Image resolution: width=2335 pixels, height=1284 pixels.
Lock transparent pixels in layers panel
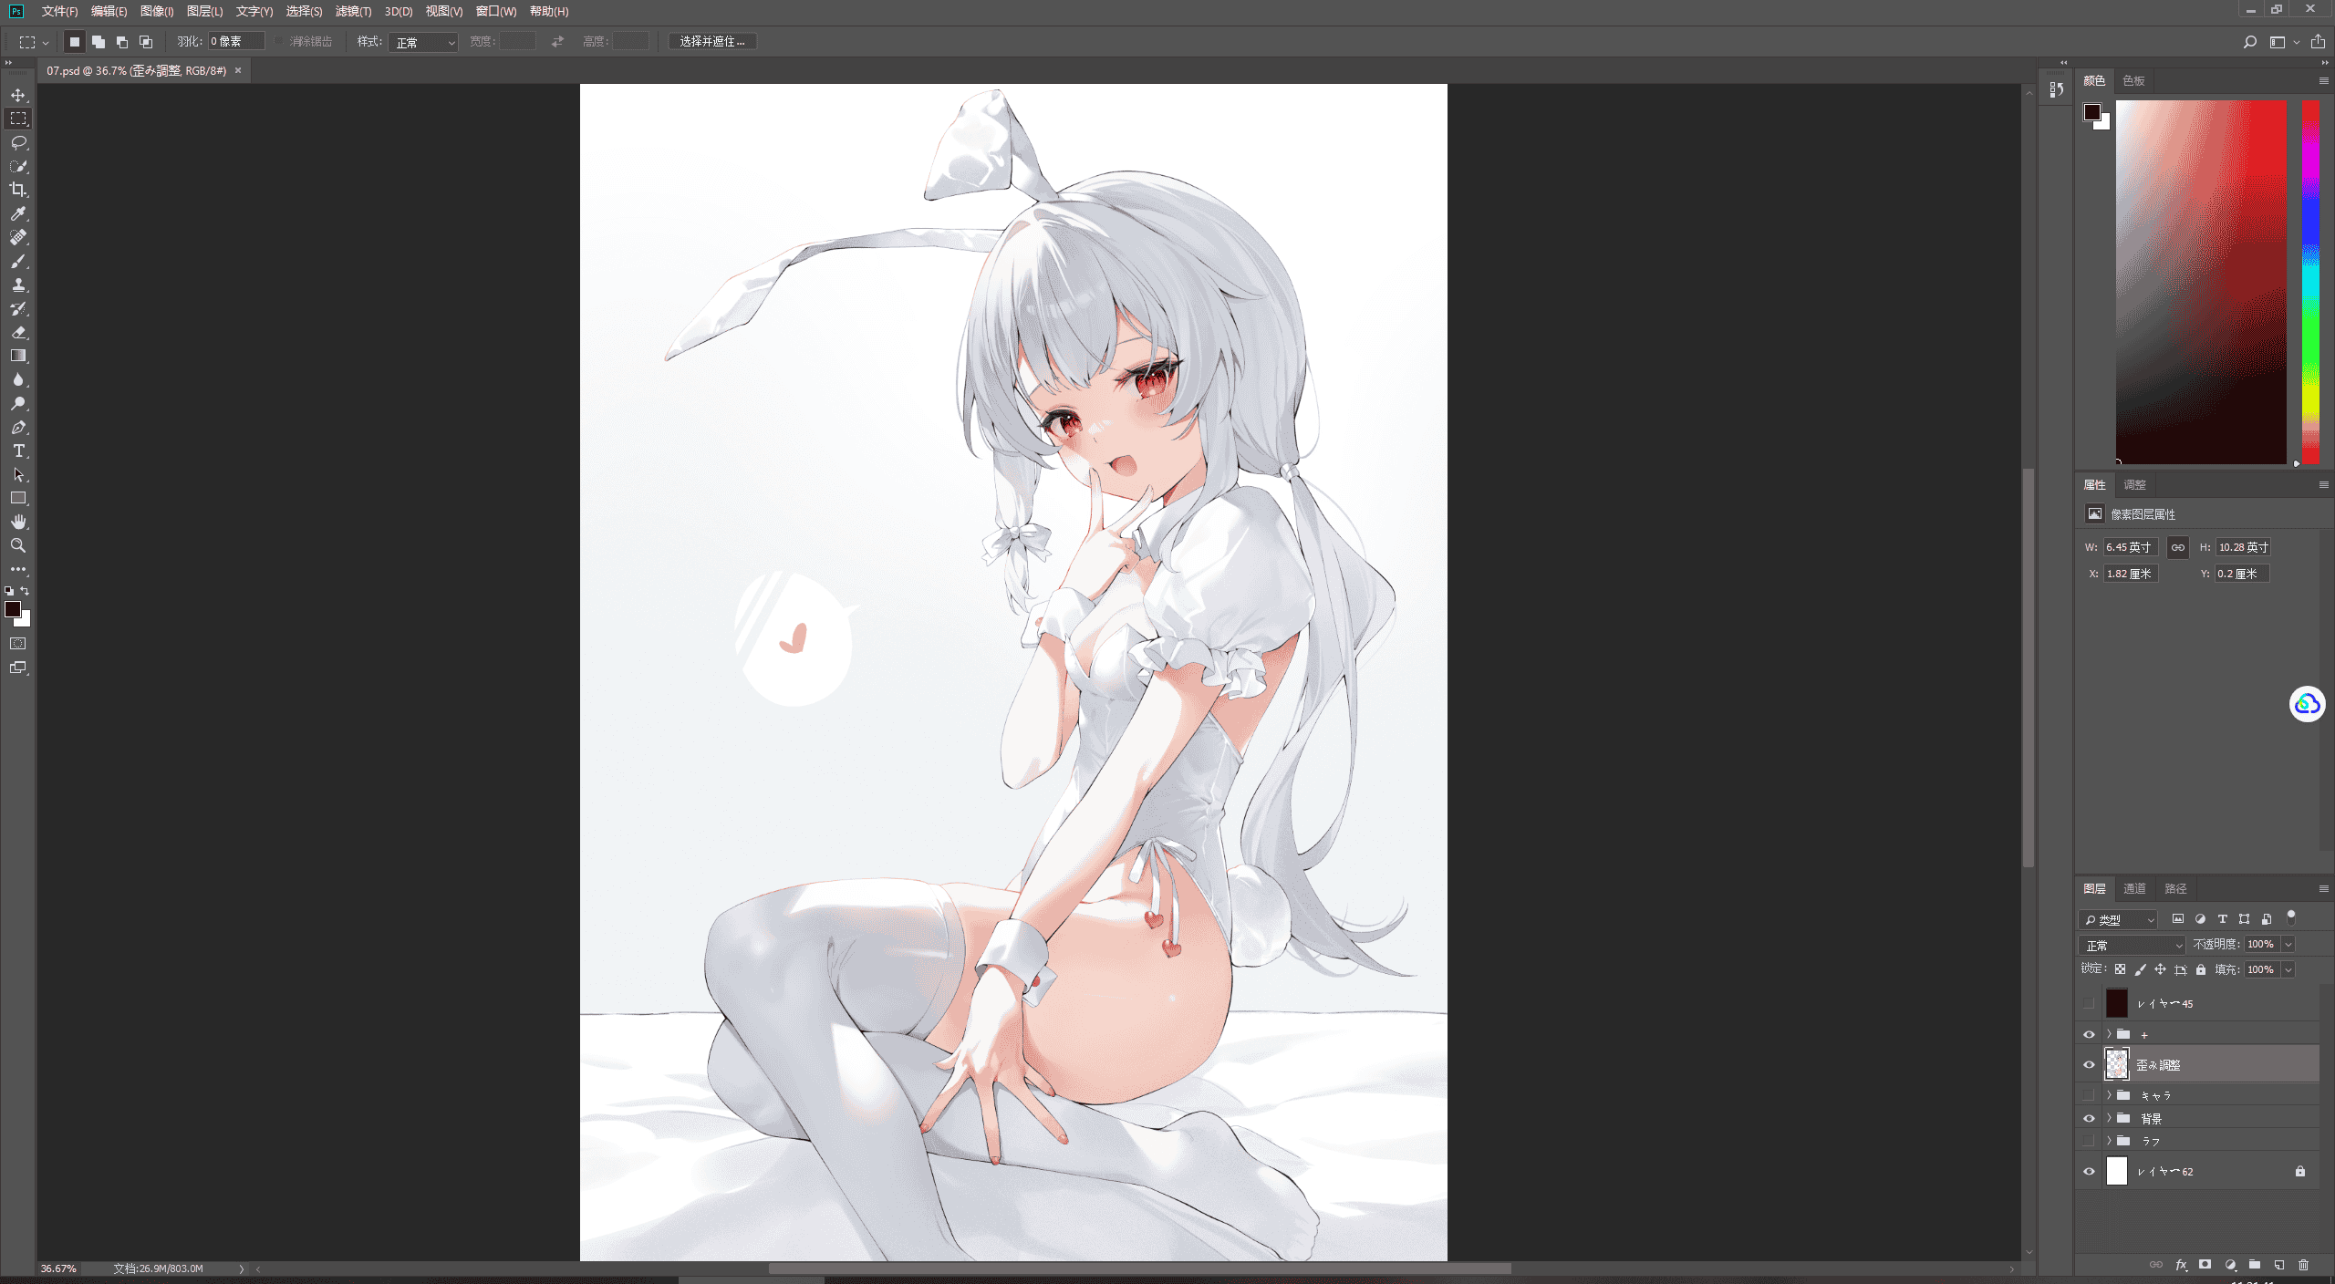point(2120,969)
